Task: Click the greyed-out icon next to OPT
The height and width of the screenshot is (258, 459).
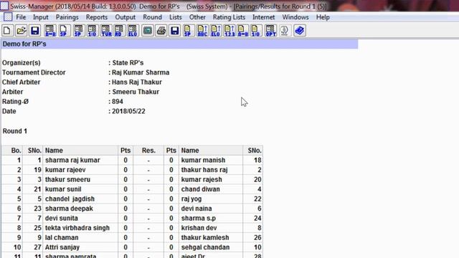Action: tap(285, 30)
